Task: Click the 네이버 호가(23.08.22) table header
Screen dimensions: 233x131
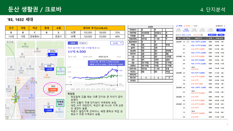Action: [x=95, y=28]
